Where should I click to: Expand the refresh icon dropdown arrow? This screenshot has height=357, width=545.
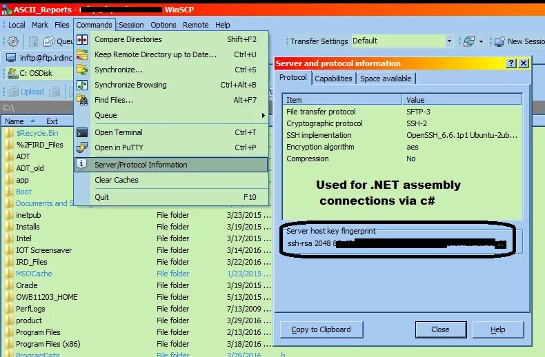point(481,41)
